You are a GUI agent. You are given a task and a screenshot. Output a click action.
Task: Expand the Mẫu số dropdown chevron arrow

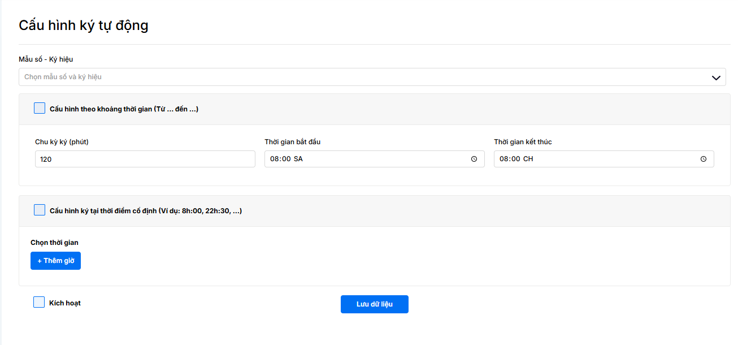pyautogui.click(x=716, y=77)
